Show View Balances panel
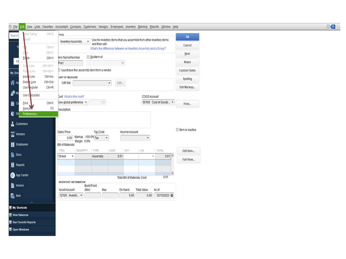This screenshot has width=346, height=259. 32,215
